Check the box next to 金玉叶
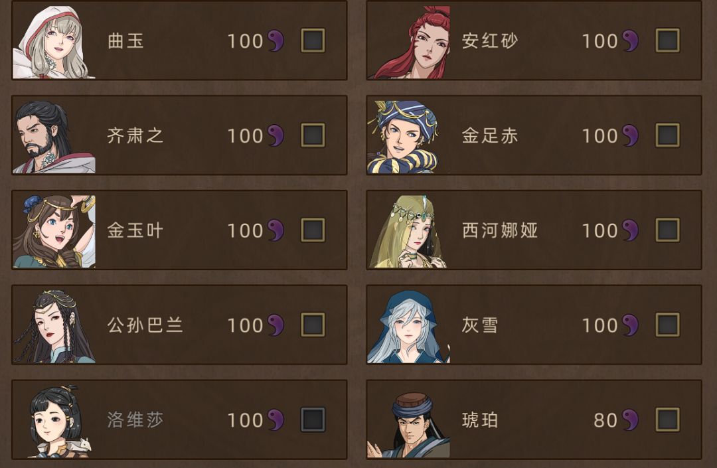The height and width of the screenshot is (468, 717). click(313, 230)
